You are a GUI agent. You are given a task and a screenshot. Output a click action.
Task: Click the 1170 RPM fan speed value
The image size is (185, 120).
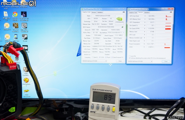pyautogui.click(x=150, y=29)
